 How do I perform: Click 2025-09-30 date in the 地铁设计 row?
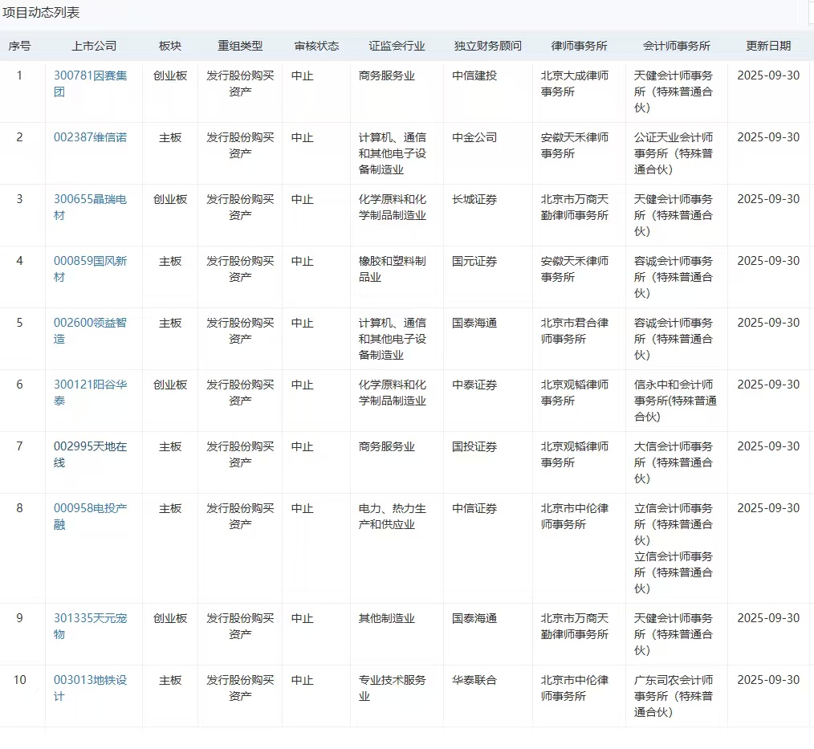tap(769, 680)
